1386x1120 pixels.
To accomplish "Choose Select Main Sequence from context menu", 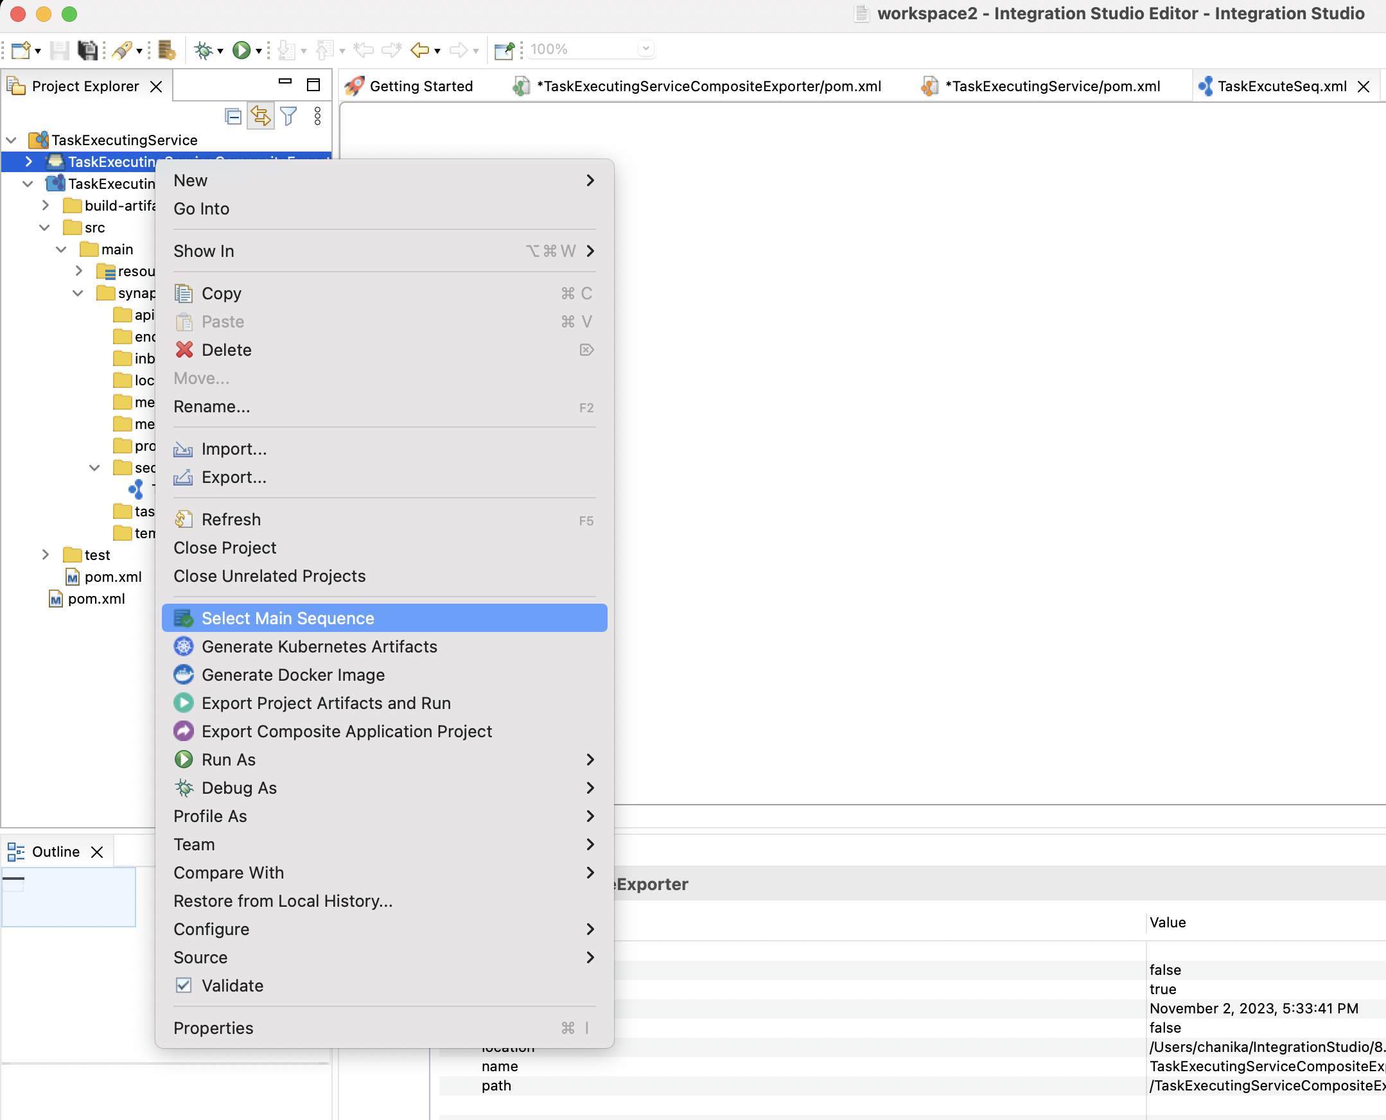I will (385, 618).
